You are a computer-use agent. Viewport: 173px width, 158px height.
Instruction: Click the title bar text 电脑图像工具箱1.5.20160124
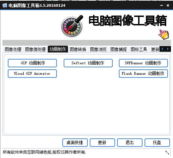pos(37,5)
